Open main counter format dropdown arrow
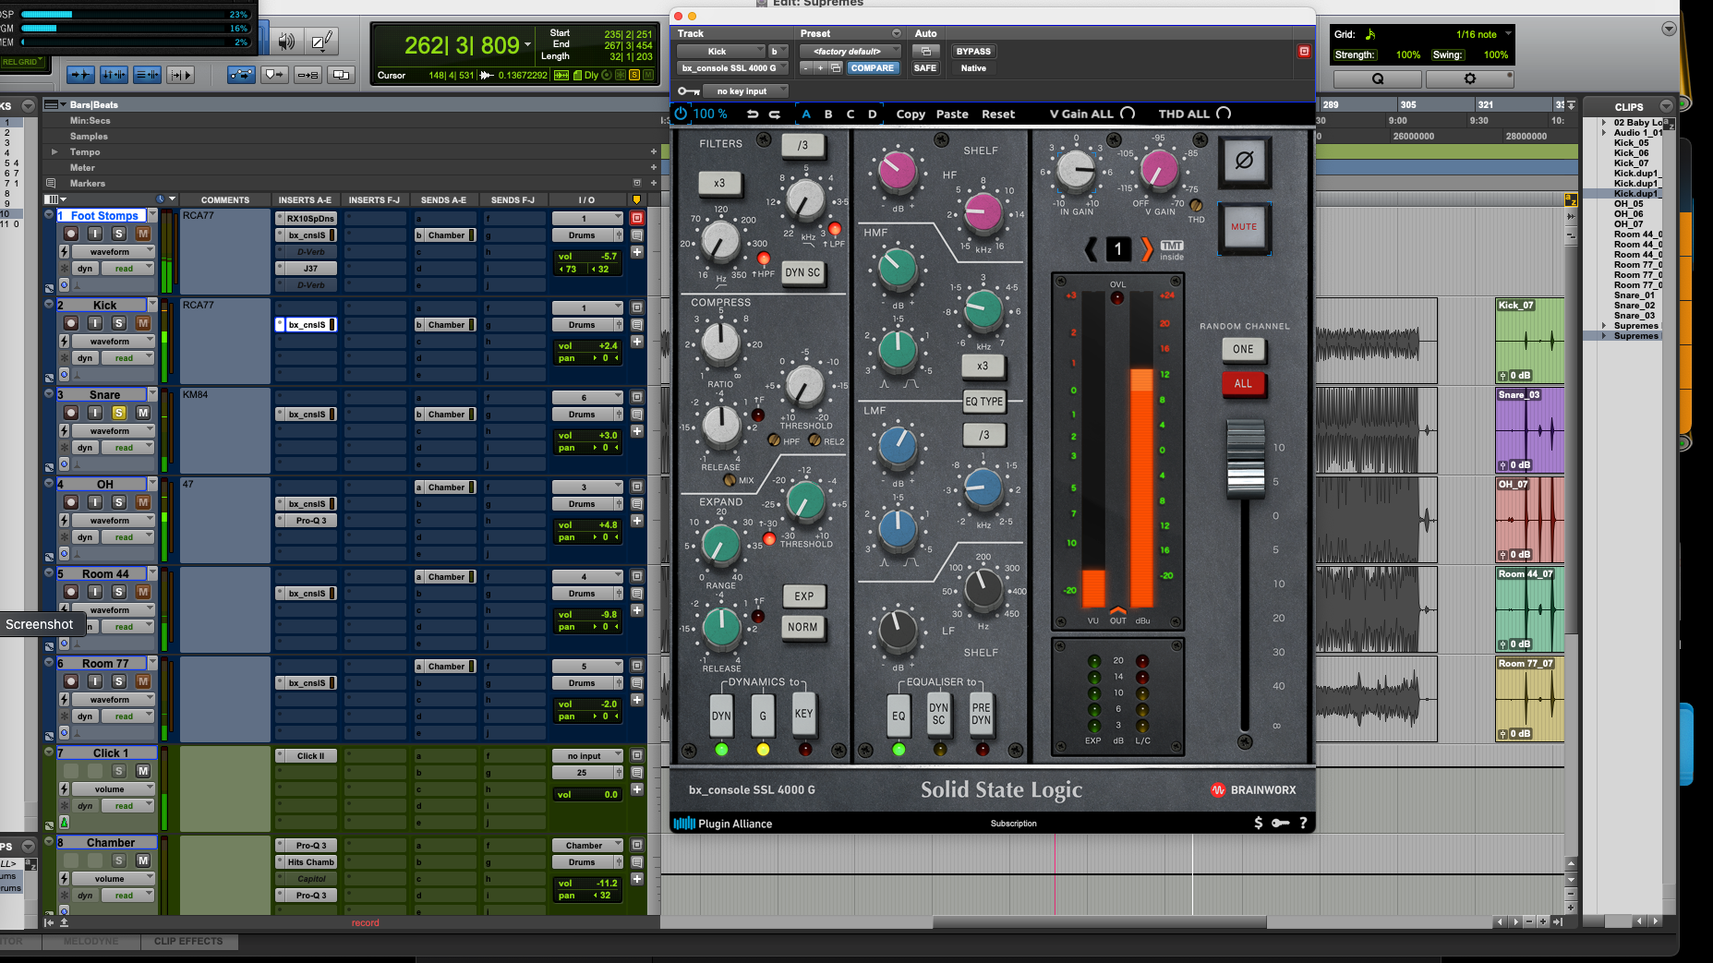1713x963 pixels. [527, 45]
